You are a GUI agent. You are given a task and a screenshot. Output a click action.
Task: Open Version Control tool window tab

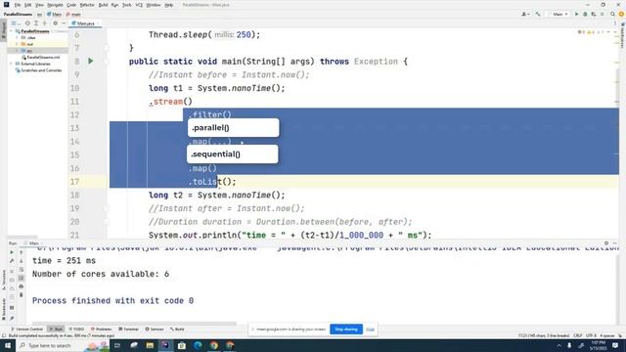coord(26,329)
